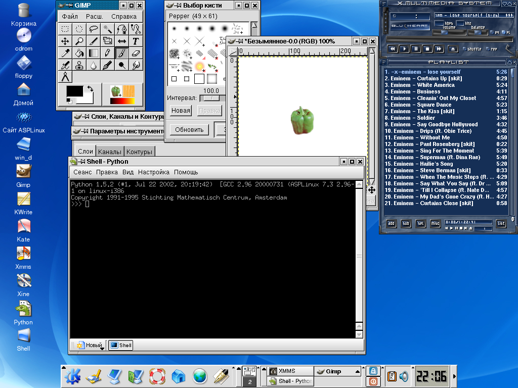Viewport: 518px width, 388px height.
Task: Select the Smudge finger tool
Action: 136,65
